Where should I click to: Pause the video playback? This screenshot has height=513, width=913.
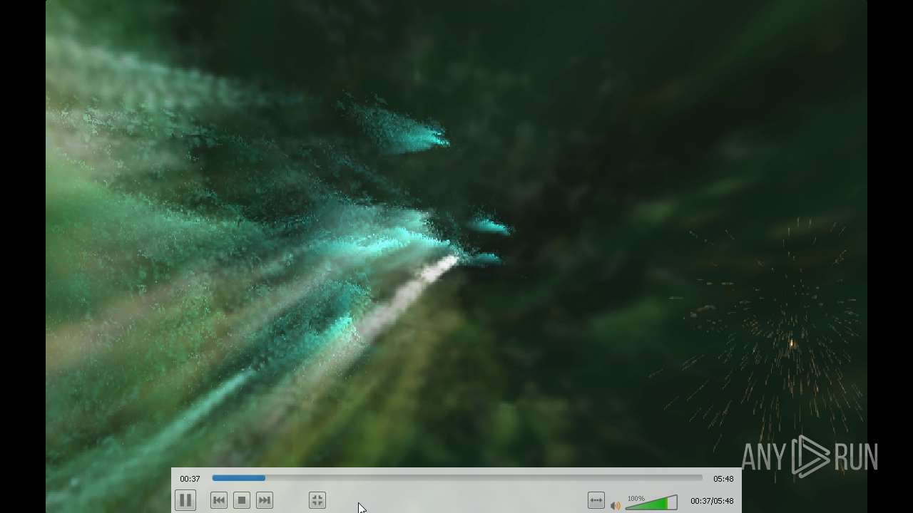coord(185,500)
